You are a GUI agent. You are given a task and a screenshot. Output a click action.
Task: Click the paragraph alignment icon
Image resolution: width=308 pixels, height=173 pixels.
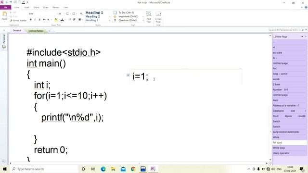click(x=80, y=20)
